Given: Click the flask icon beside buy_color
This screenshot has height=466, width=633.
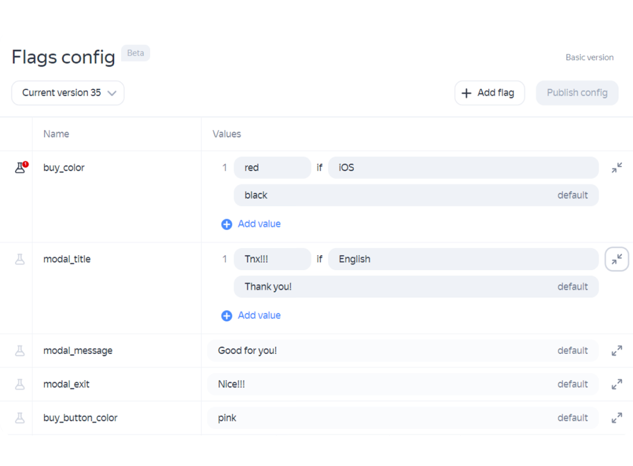Looking at the screenshot, I should pyautogui.click(x=19, y=168).
